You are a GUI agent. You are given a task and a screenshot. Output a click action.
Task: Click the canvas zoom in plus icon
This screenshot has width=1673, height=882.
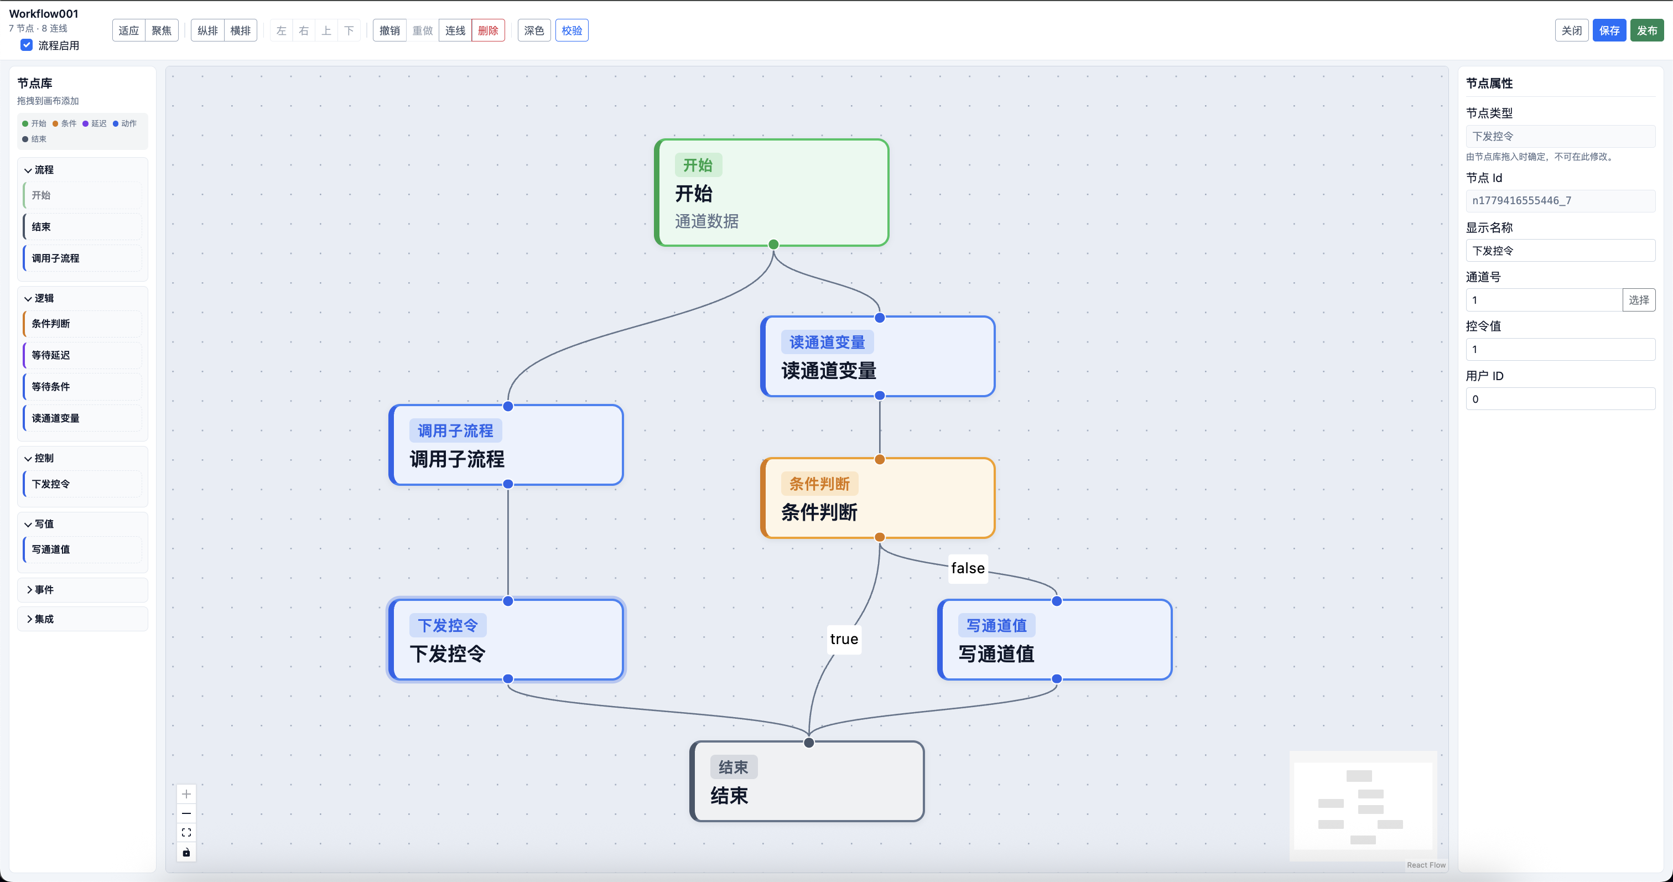pyautogui.click(x=186, y=793)
